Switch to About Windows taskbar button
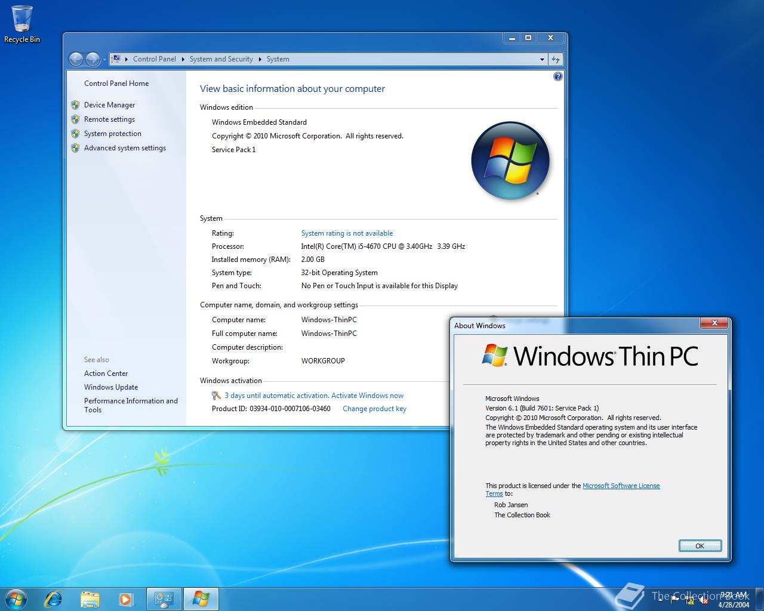The image size is (764, 611). point(201,599)
